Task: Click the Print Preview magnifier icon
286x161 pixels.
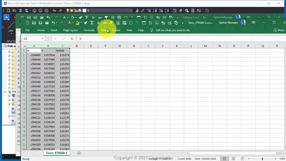Action: [118, 23]
